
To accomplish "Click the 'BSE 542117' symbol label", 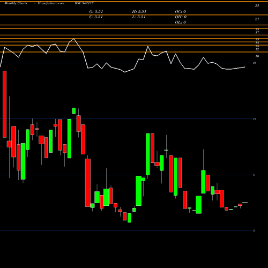I will (84, 3).
